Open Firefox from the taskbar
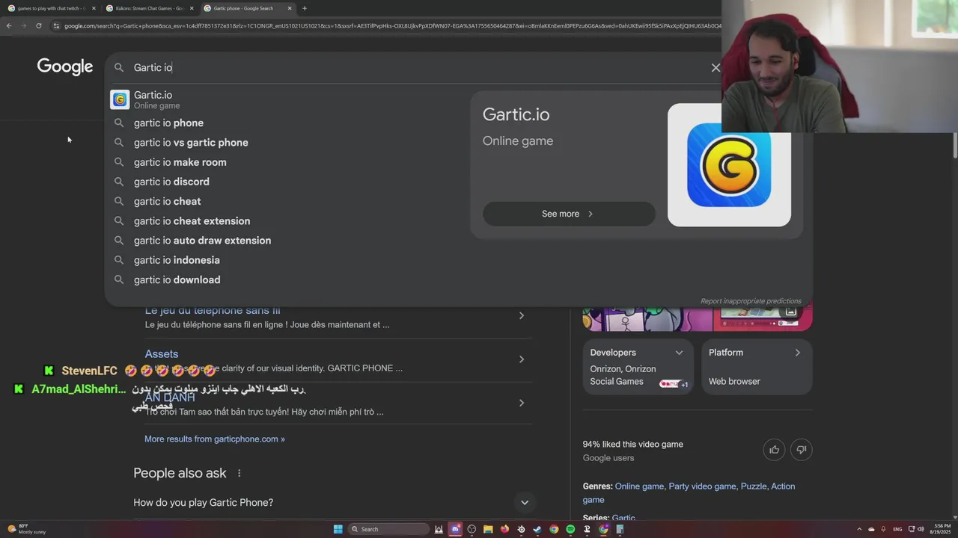The height and width of the screenshot is (538, 958). tap(504, 529)
